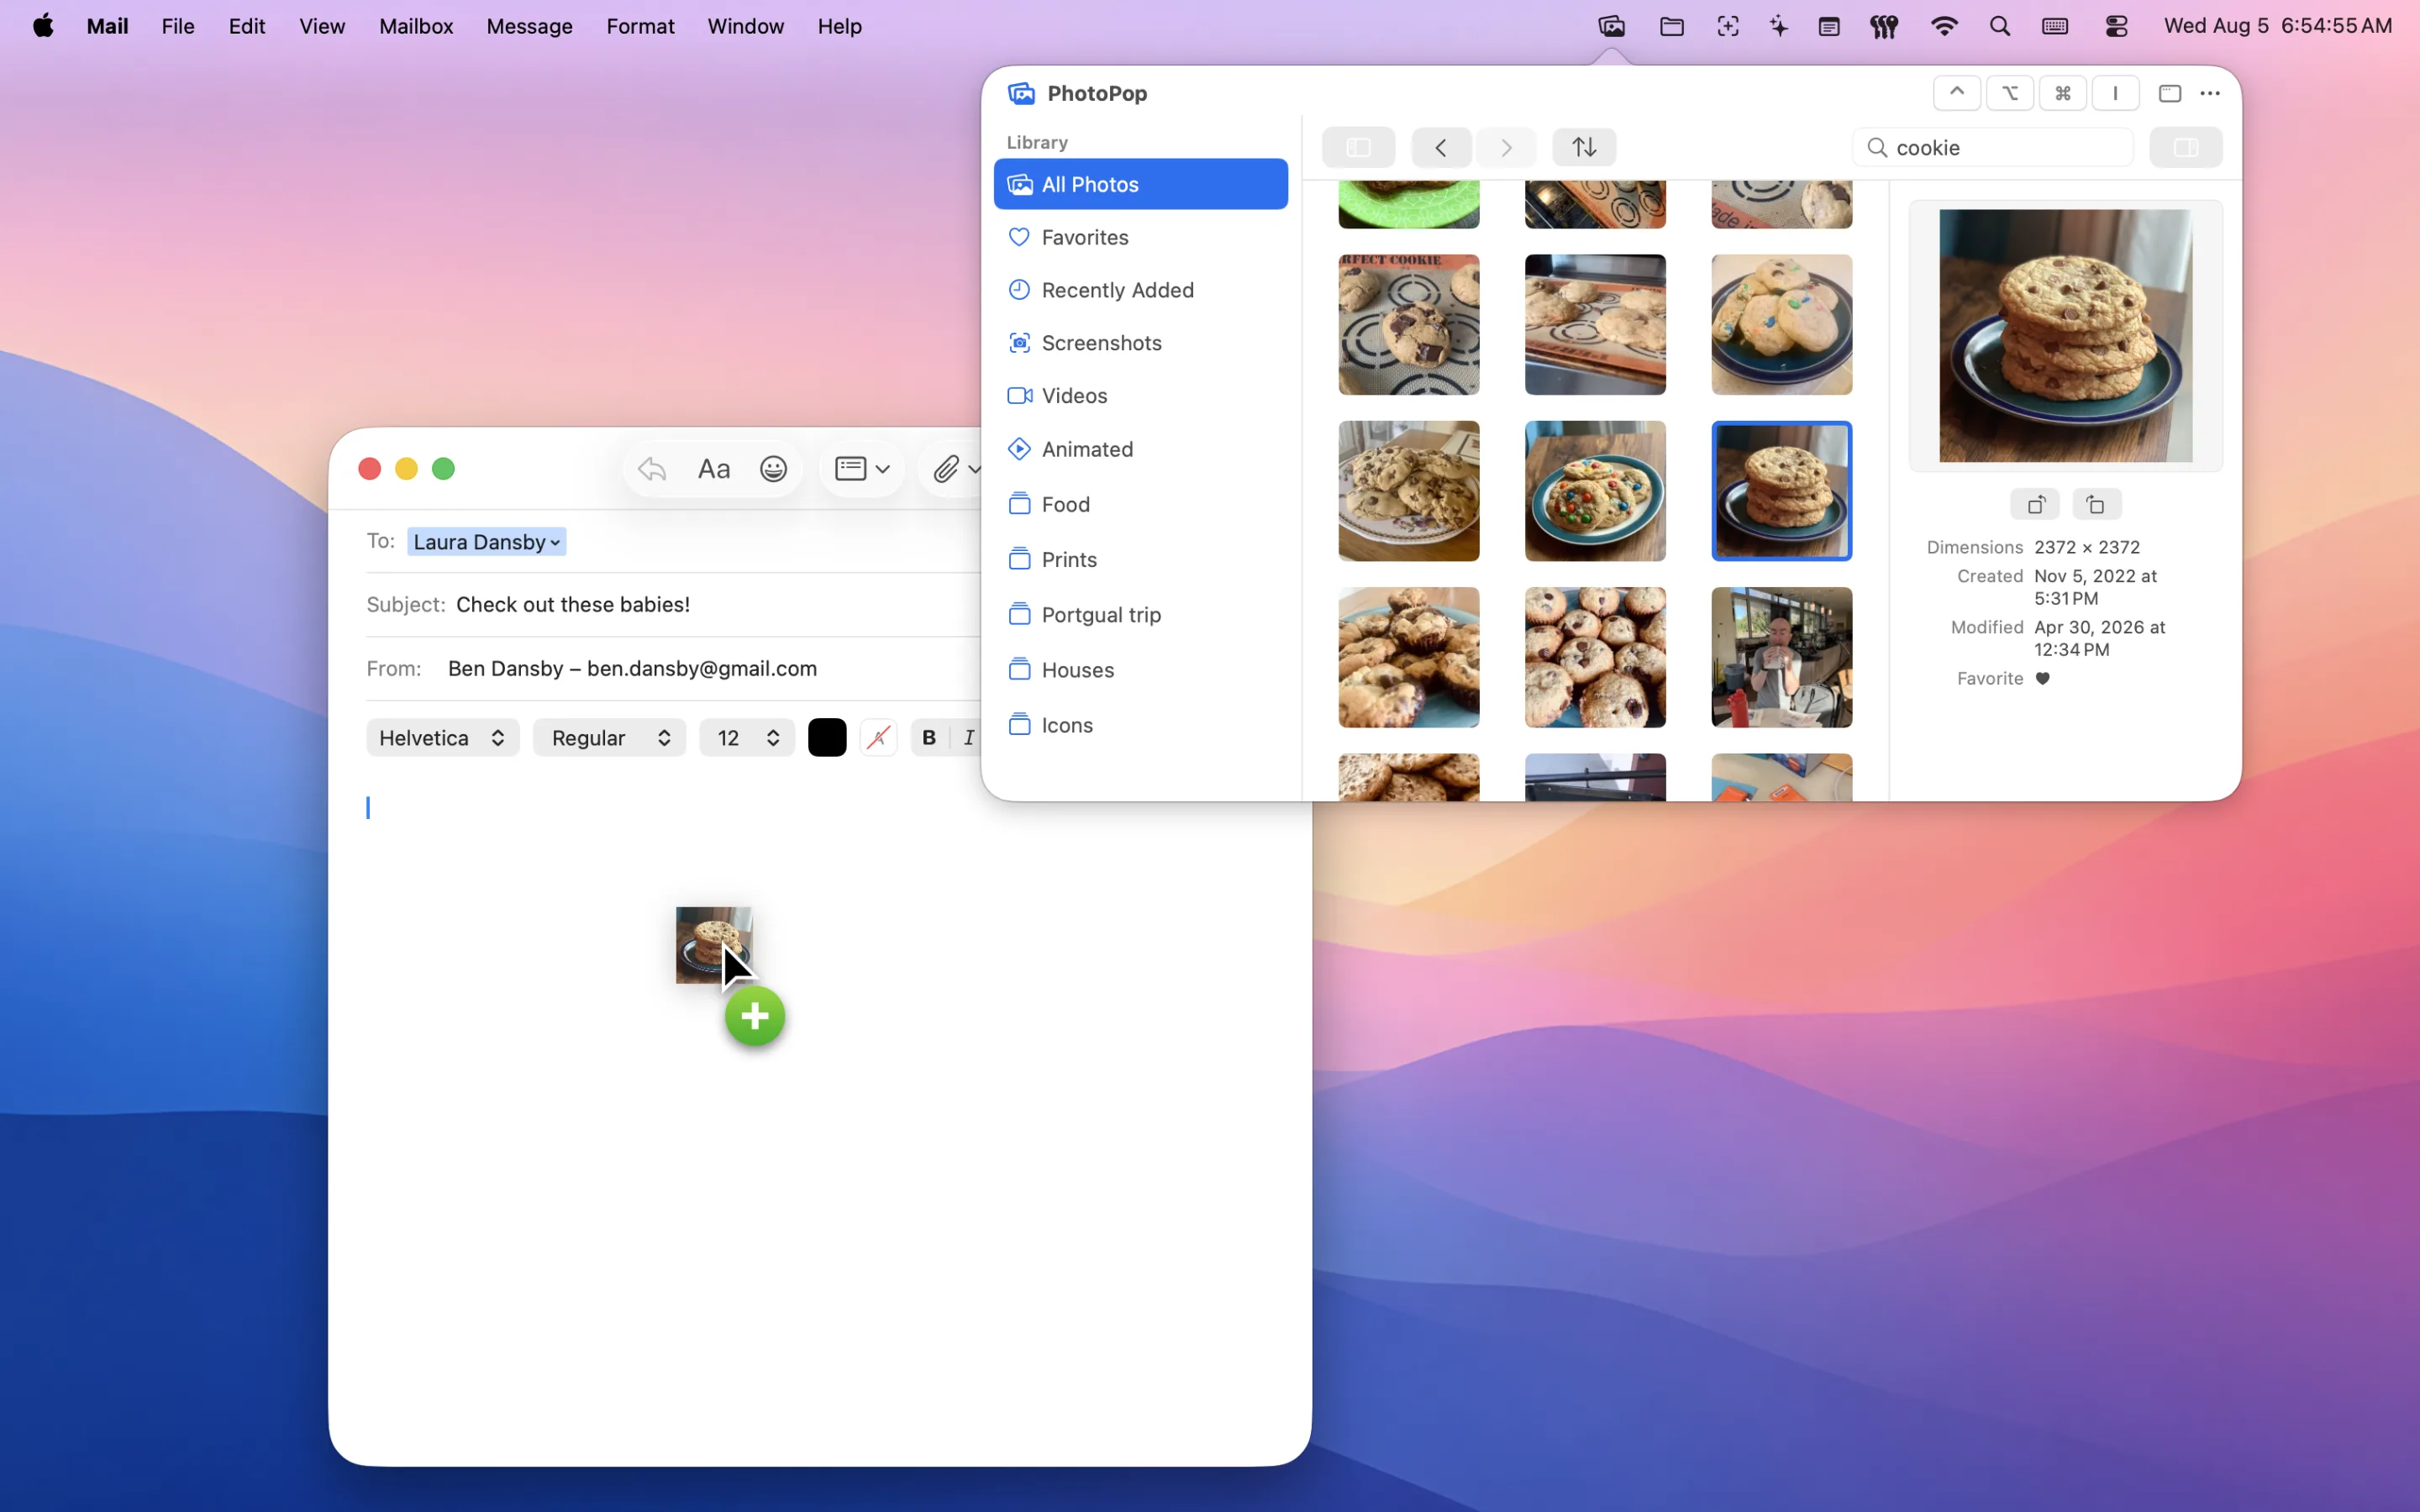The image size is (2420, 1512).
Task: Click the I shortcut key button in PhotoPop
Action: [x=2115, y=93]
